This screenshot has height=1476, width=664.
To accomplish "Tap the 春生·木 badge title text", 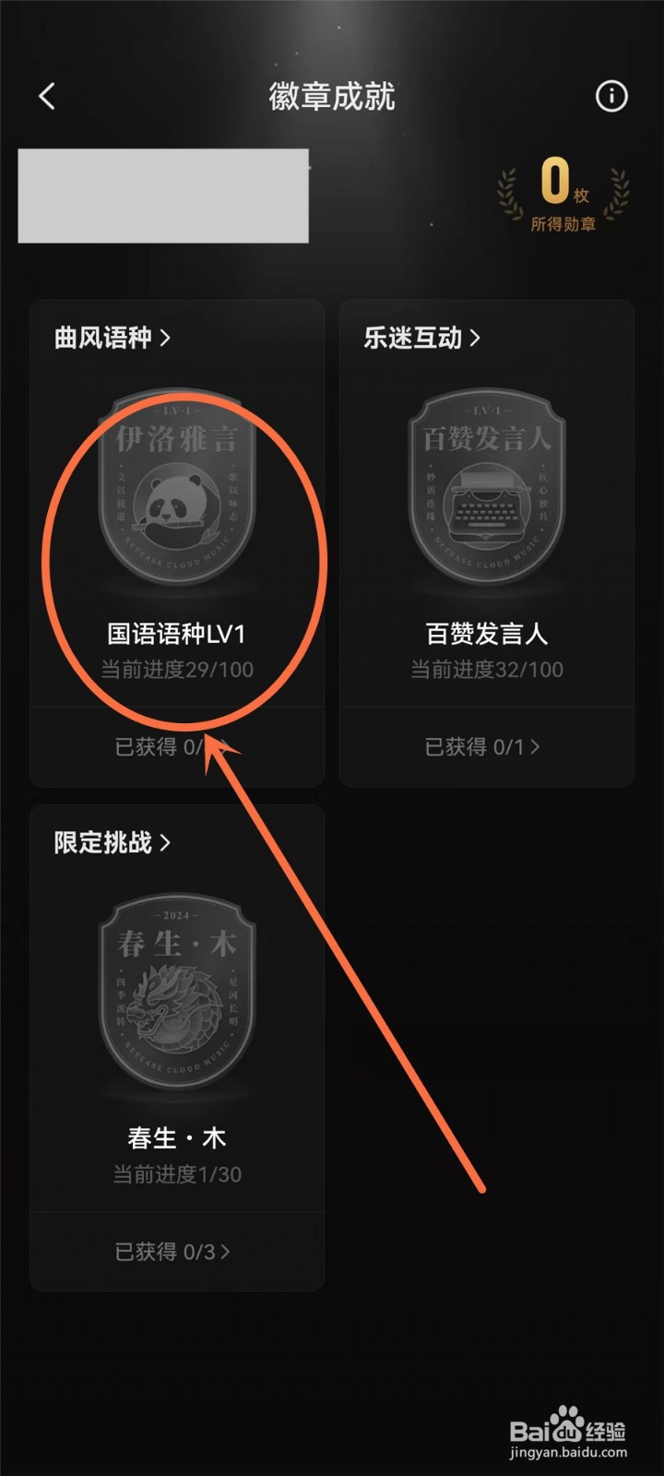I will (176, 1138).
